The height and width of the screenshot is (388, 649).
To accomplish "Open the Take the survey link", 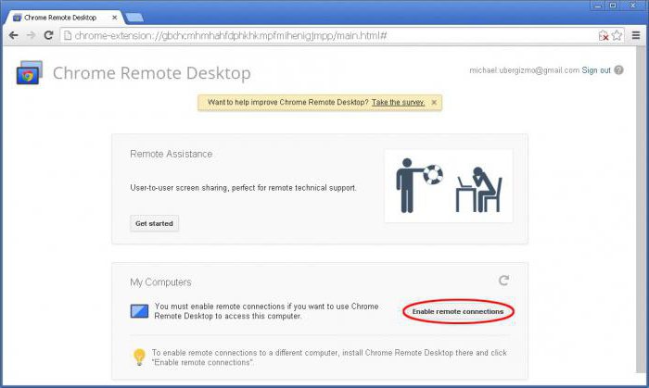I will (398, 103).
